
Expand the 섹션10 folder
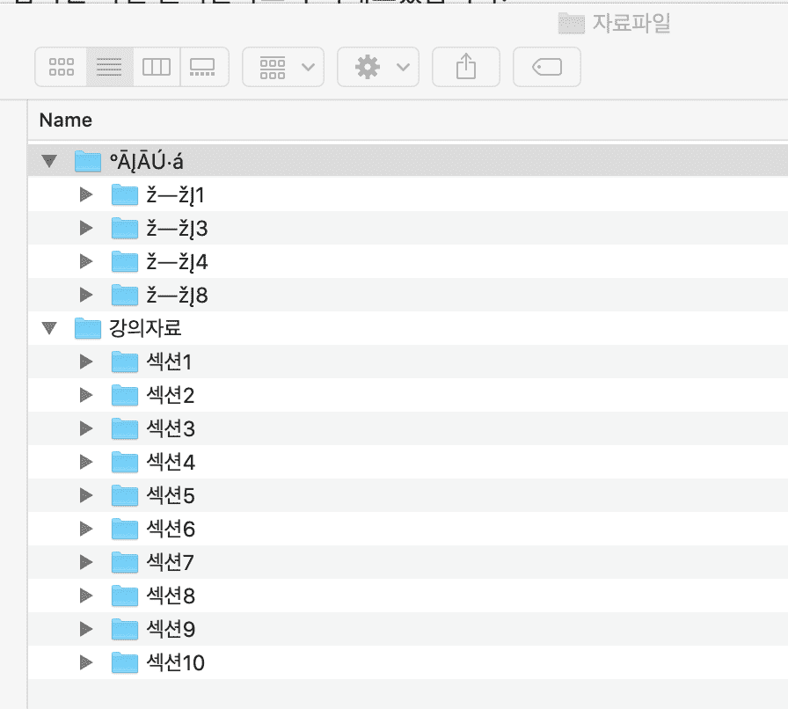point(86,662)
